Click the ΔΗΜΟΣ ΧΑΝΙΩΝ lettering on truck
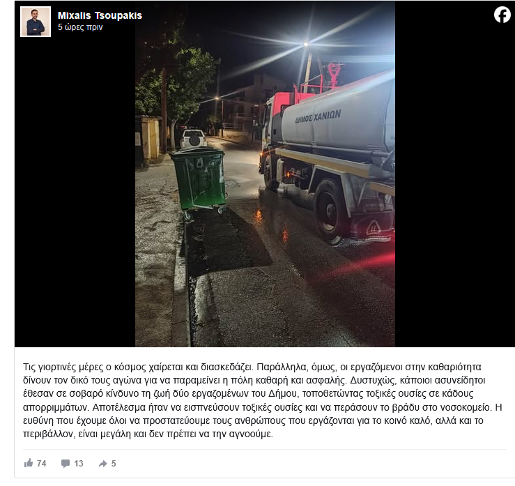Viewport: 515px width, 486px height. [x=318, y=116]
